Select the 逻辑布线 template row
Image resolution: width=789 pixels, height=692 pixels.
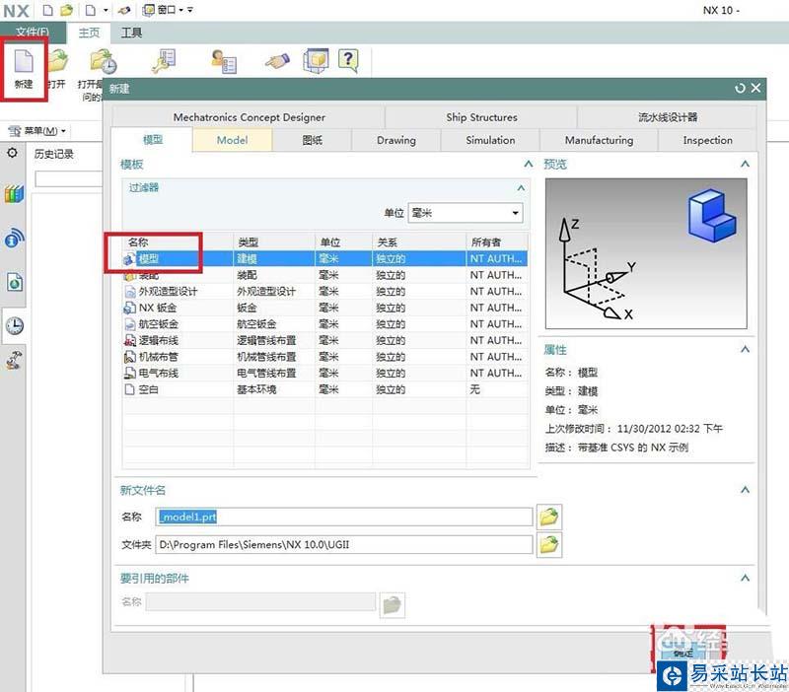pos(325,340)
